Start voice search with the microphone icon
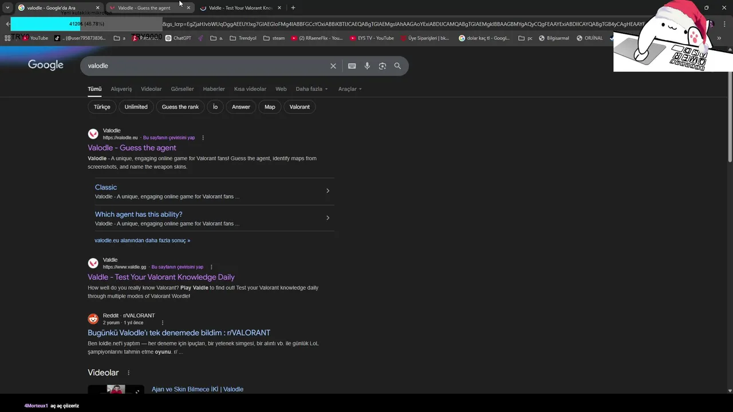This screenshot has width=733, height=412. pyautogui.click(x=367, y=66)
